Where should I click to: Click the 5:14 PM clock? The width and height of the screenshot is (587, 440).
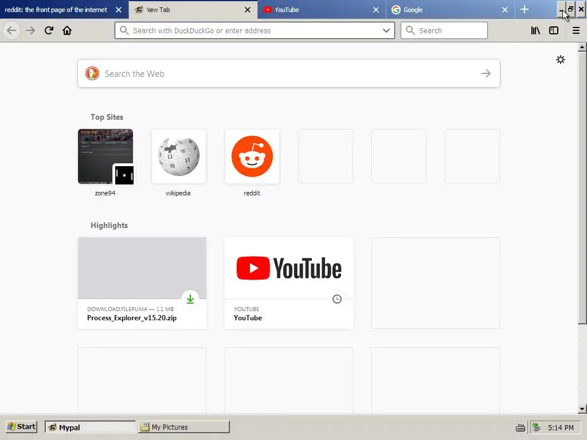[561, 427]
